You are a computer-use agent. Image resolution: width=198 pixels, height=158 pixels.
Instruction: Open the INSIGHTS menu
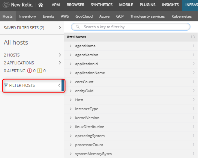point(170,5)
